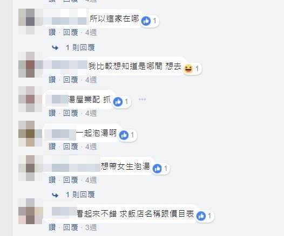Click reply arrow icon under 所以這家在哪 comment

[x=55, y=48]
